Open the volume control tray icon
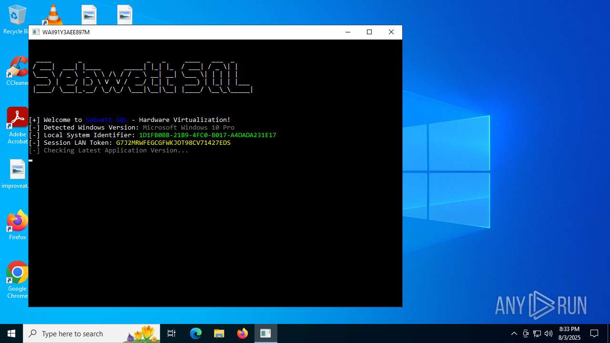 549,333
